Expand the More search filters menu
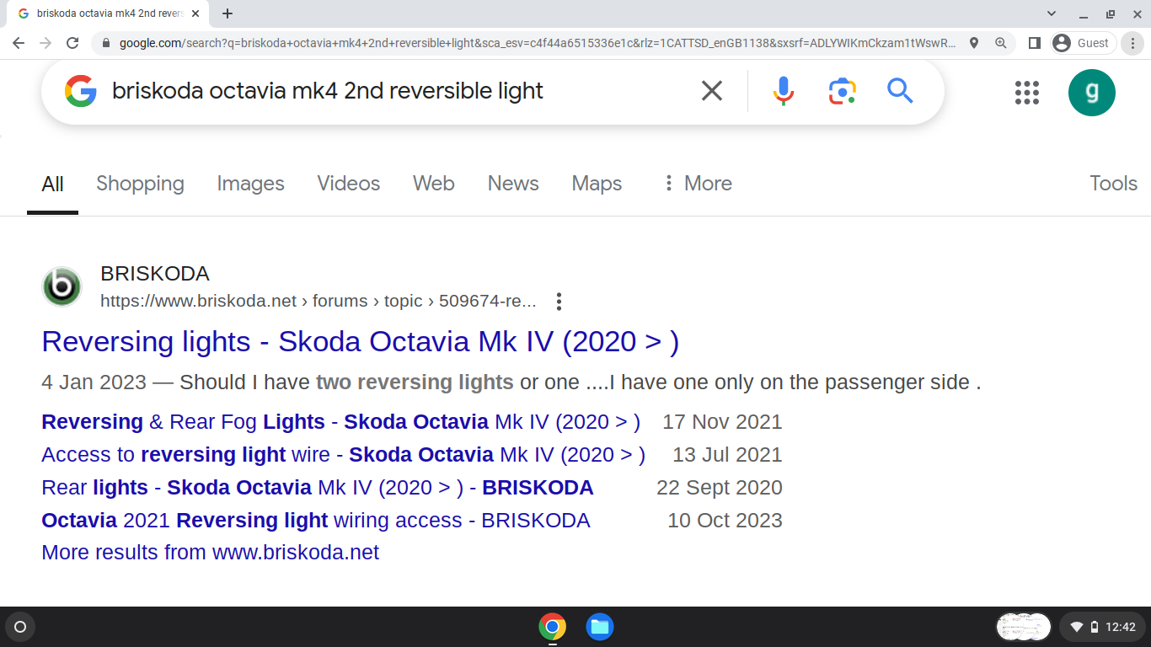The width and height of the screenshot is (1151, 647). [698, 184]
